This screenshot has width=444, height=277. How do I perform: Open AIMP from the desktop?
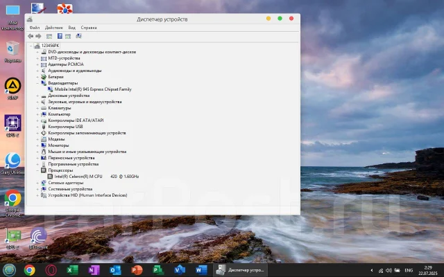12,88
